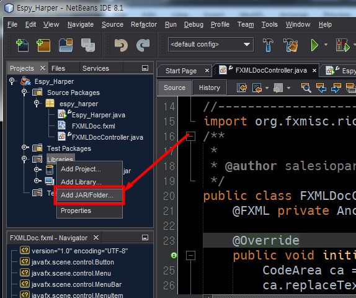Open the Source menu

point(112,24)
